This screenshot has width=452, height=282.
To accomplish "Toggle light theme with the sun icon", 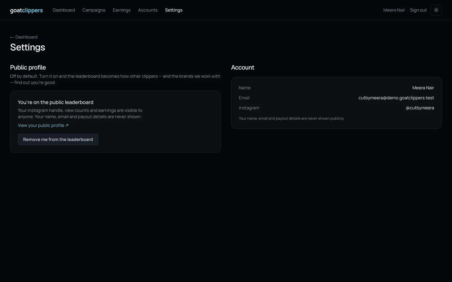I will (436, 10).
